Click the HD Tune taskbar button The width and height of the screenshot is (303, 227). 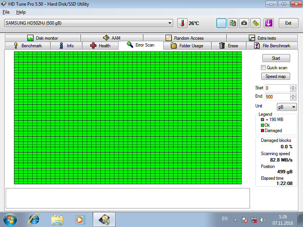104,219
